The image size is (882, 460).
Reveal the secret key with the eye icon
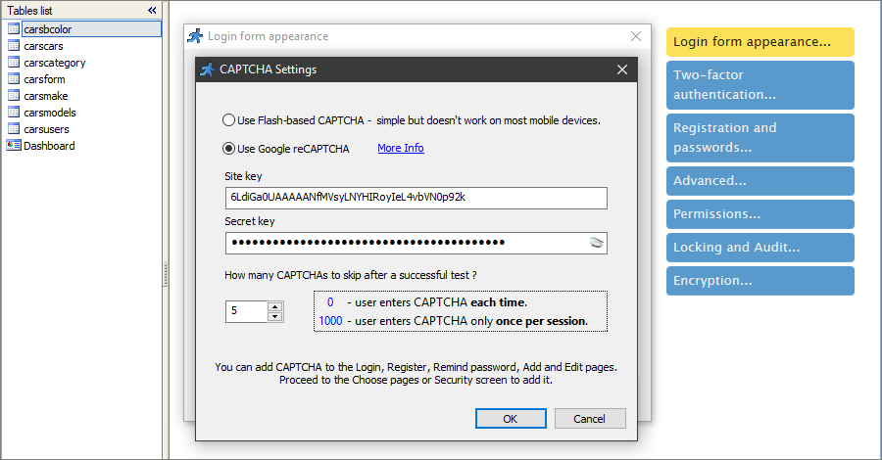click(596, 243)
